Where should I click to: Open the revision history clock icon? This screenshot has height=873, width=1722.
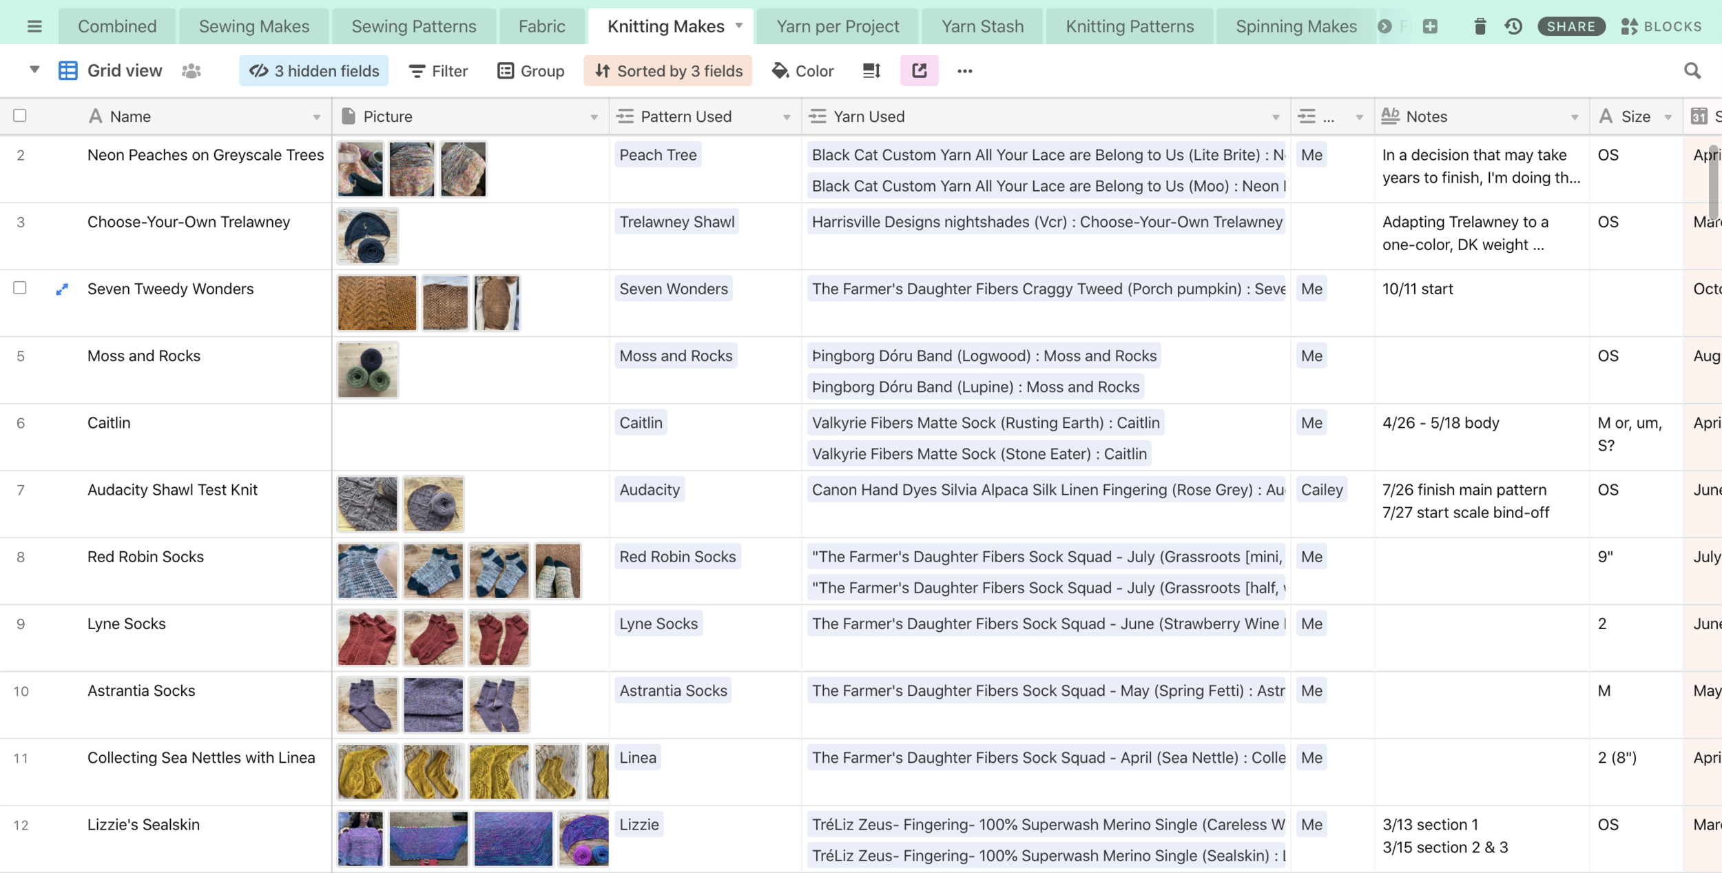[1513, 26]
